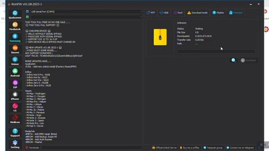269x151 pixels.
Task: Switch to the Flasher tab
Action: tap(218, 13)
